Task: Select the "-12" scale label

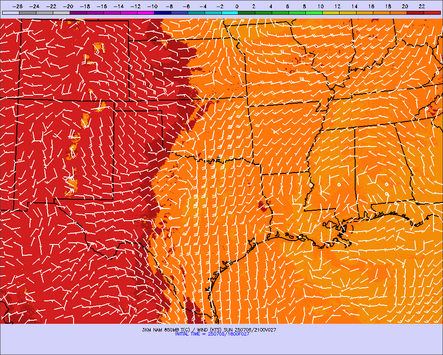Action: [x=135, y=7]
